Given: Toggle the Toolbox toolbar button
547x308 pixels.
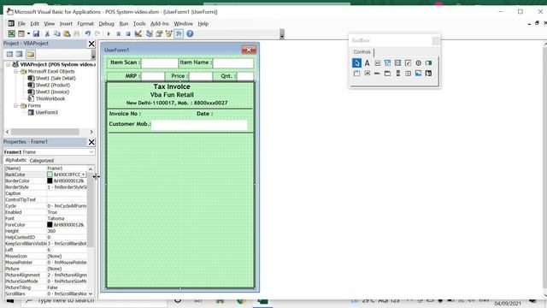Looking at the screenshot, I should (x=179, y=34).
